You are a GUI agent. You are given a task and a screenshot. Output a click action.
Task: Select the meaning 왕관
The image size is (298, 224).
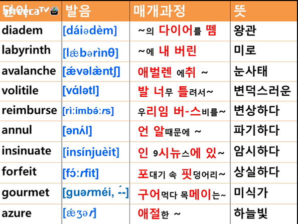(245, 31)
